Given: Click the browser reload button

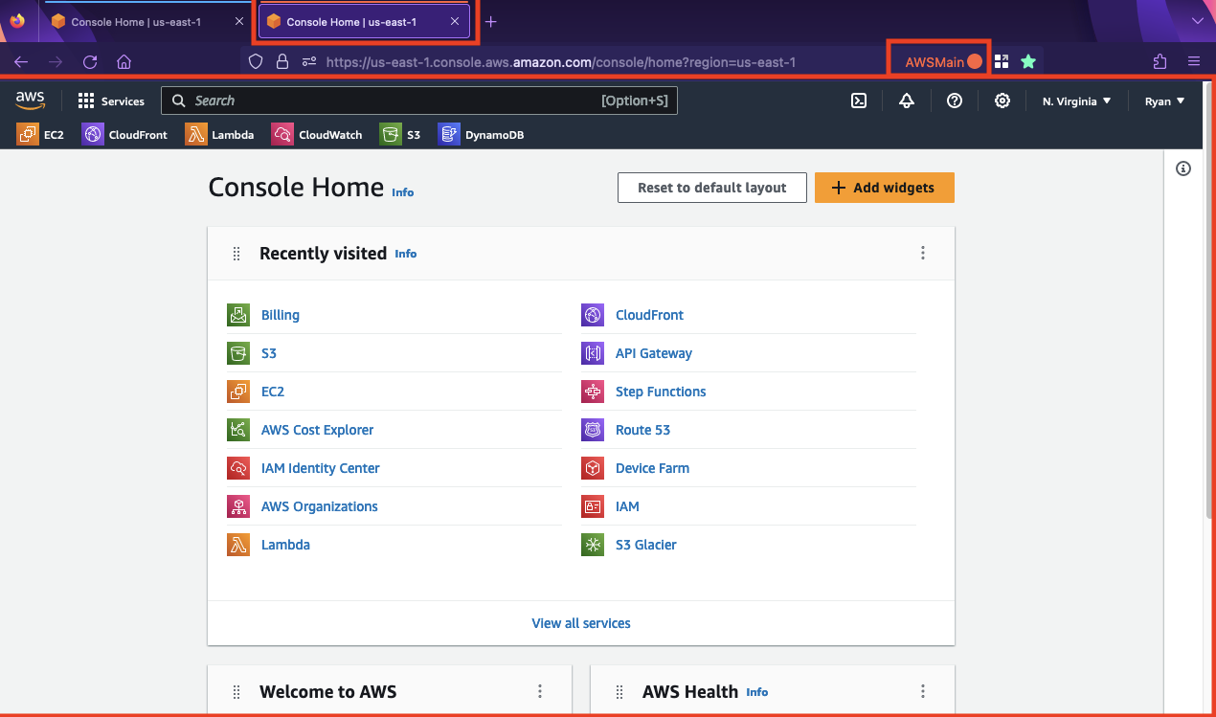Looking at the screenshot, I should pos(90,61).
